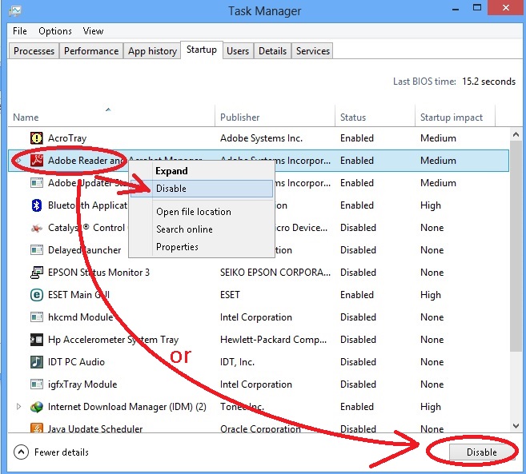Select the hkcmd Module row name
The image size is (526, 474).
coord(81,317)
